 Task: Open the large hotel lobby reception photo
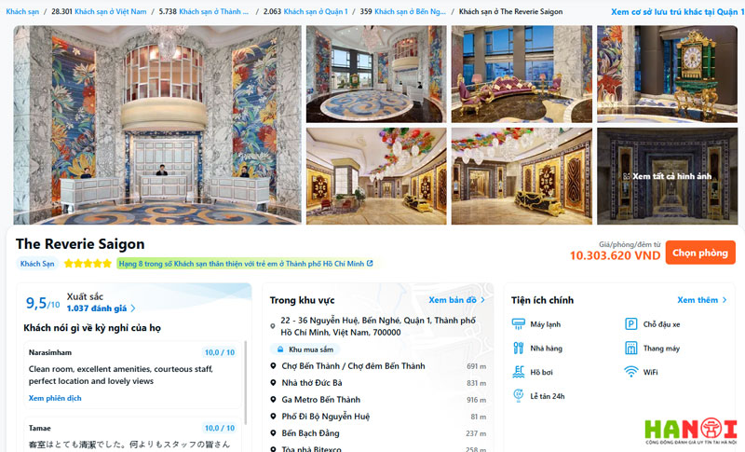pos(157,125)
